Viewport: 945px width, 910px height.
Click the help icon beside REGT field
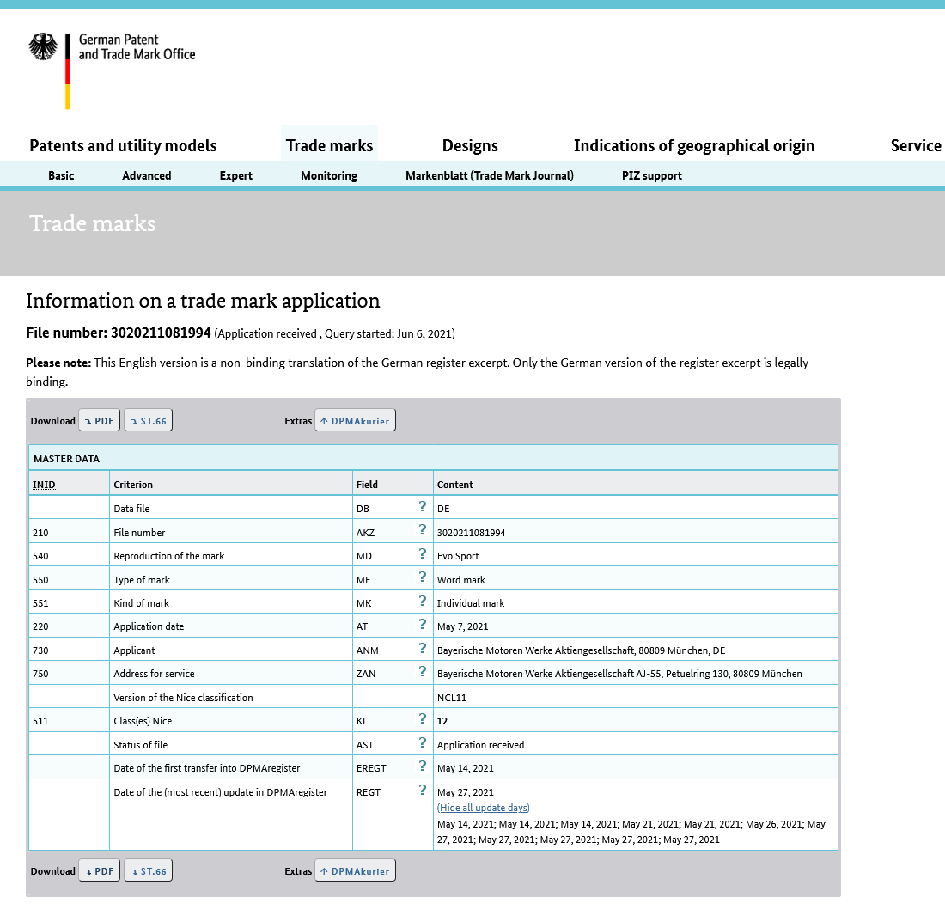tap(423, 790)
